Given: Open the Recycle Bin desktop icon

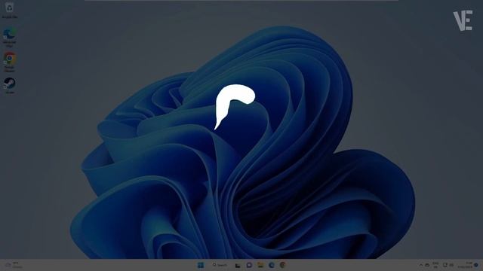Looking at the screenshot, I should click(x=9, y=10).
